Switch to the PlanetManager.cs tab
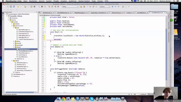The height and width of the screenshot is (102, 181). pos(80,13)
